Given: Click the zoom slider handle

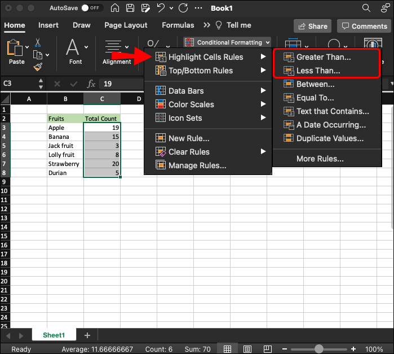Looking at the screenshot, I should pos(319,349).
